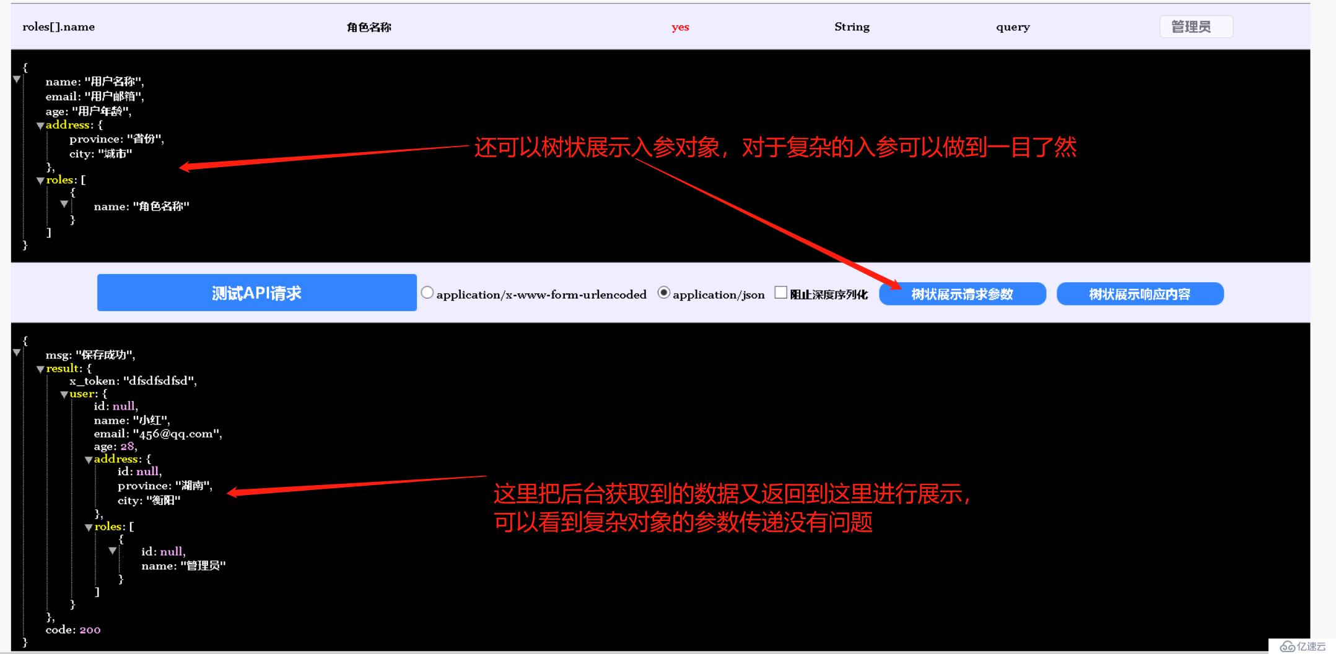Click the email: "456@qq.com" line
The image size is (1336, 654).
coord(158,434)
